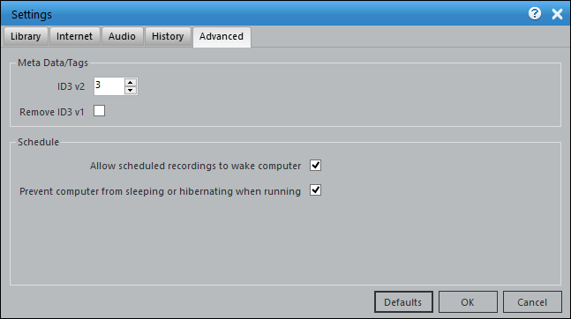The height and width of the screenshot is (319, 571).
Task: Switch to the Library tab
Action: pos(26,36)
